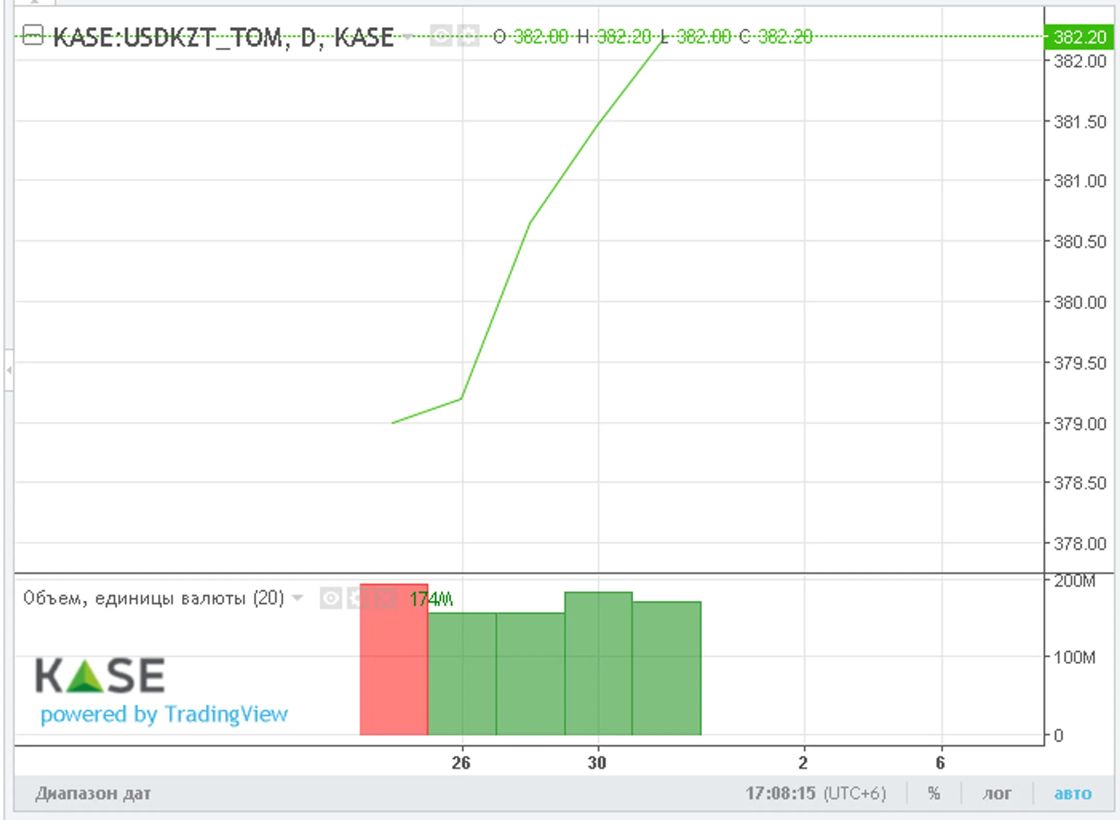This screenshot has height=820, width=1120.
Task: Hide the Объем volume indicator via the eye icon
Action: point(330,599)
